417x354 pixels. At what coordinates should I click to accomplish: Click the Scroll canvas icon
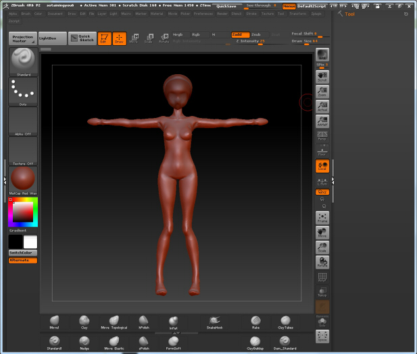tap(322, 76)
